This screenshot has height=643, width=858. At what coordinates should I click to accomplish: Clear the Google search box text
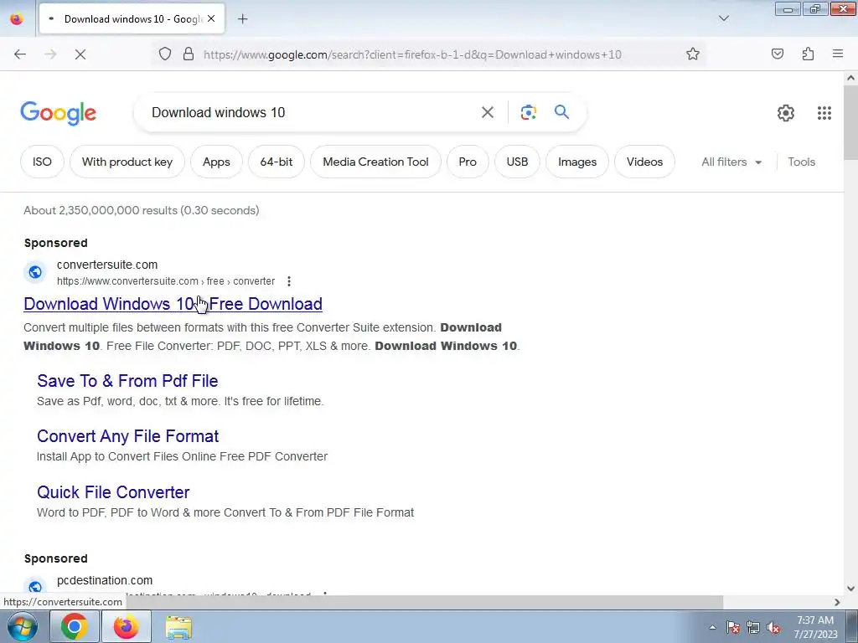point(487,112)
